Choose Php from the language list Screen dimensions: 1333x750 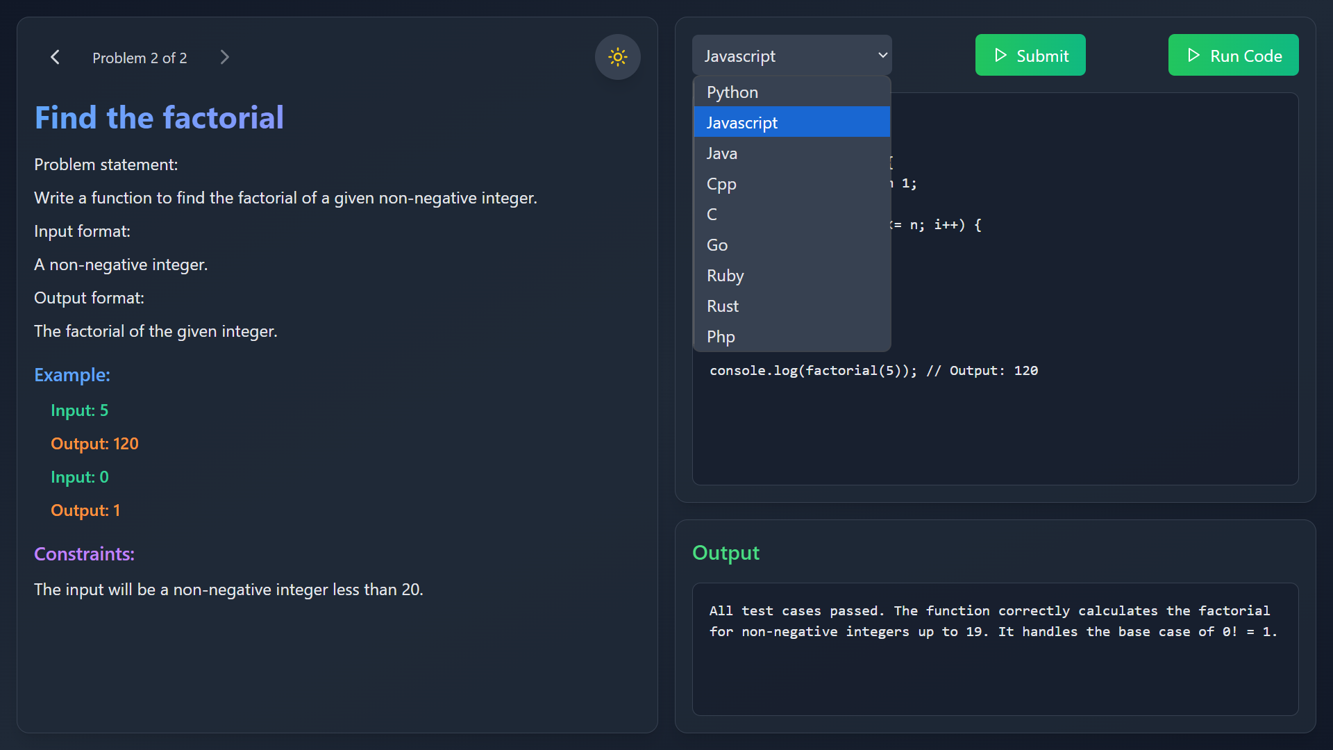click(721, 337)
